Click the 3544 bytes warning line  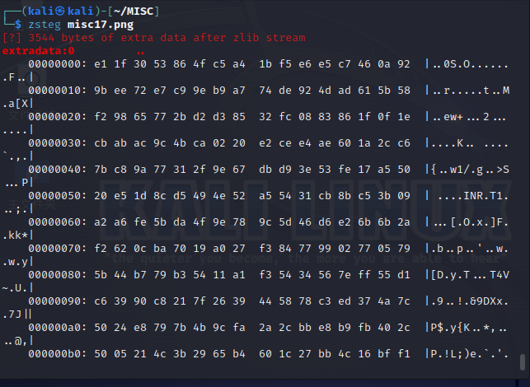tap(154, 38)
